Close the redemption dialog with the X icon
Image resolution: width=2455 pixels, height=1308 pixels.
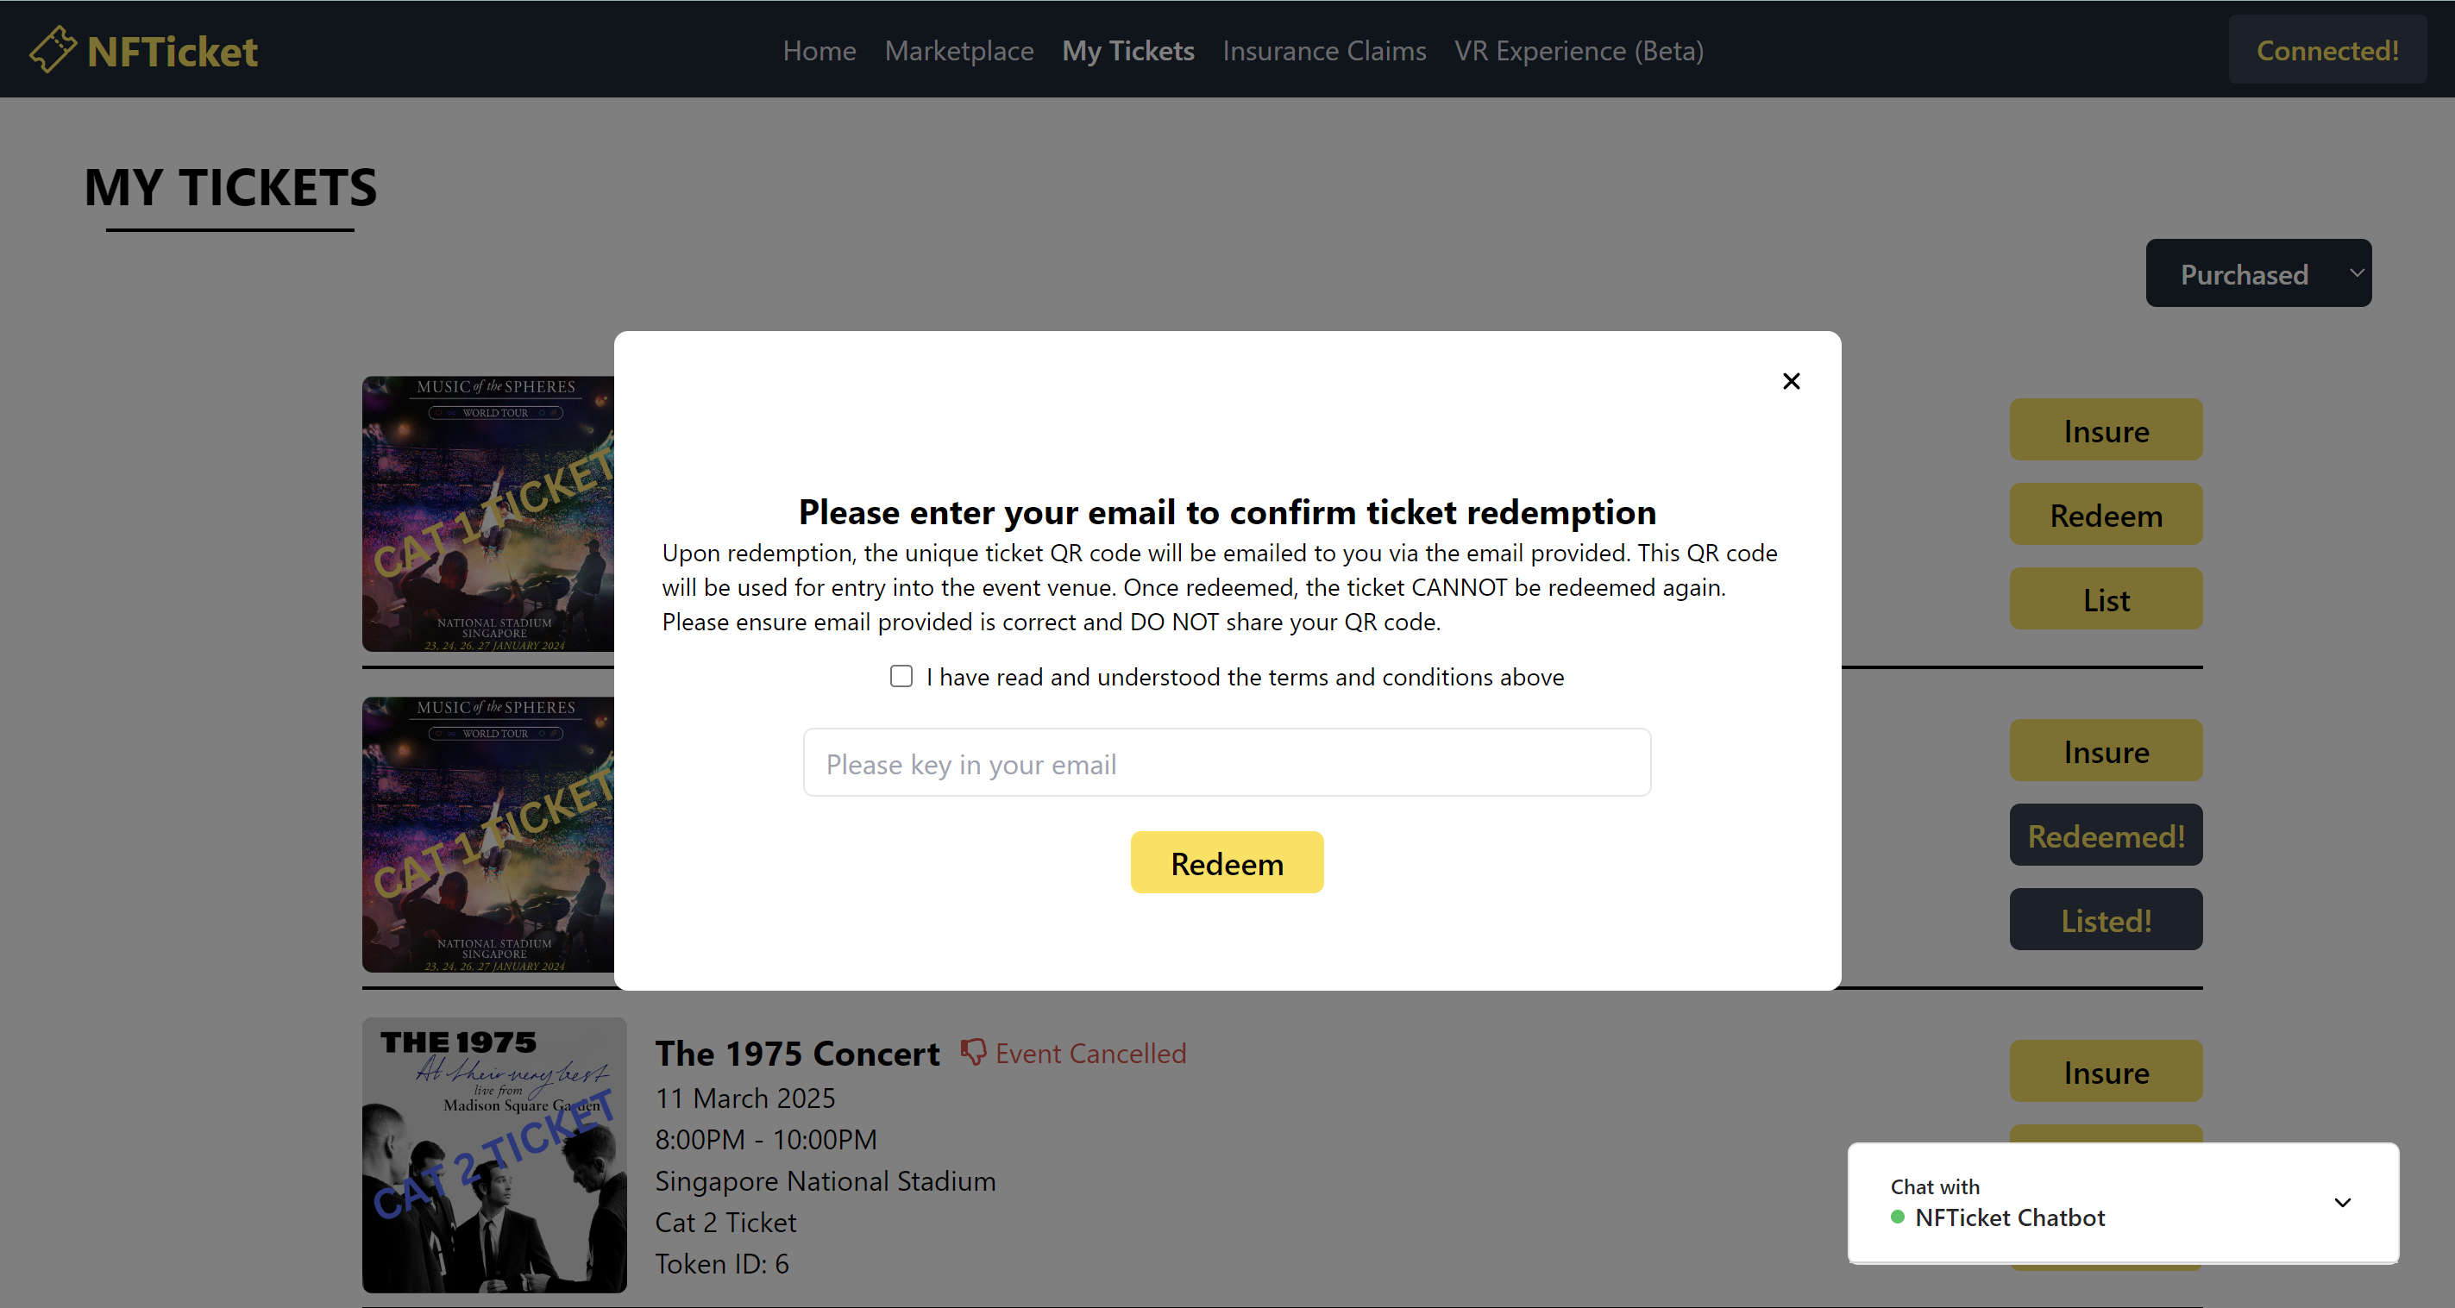tap(1791, 381)
